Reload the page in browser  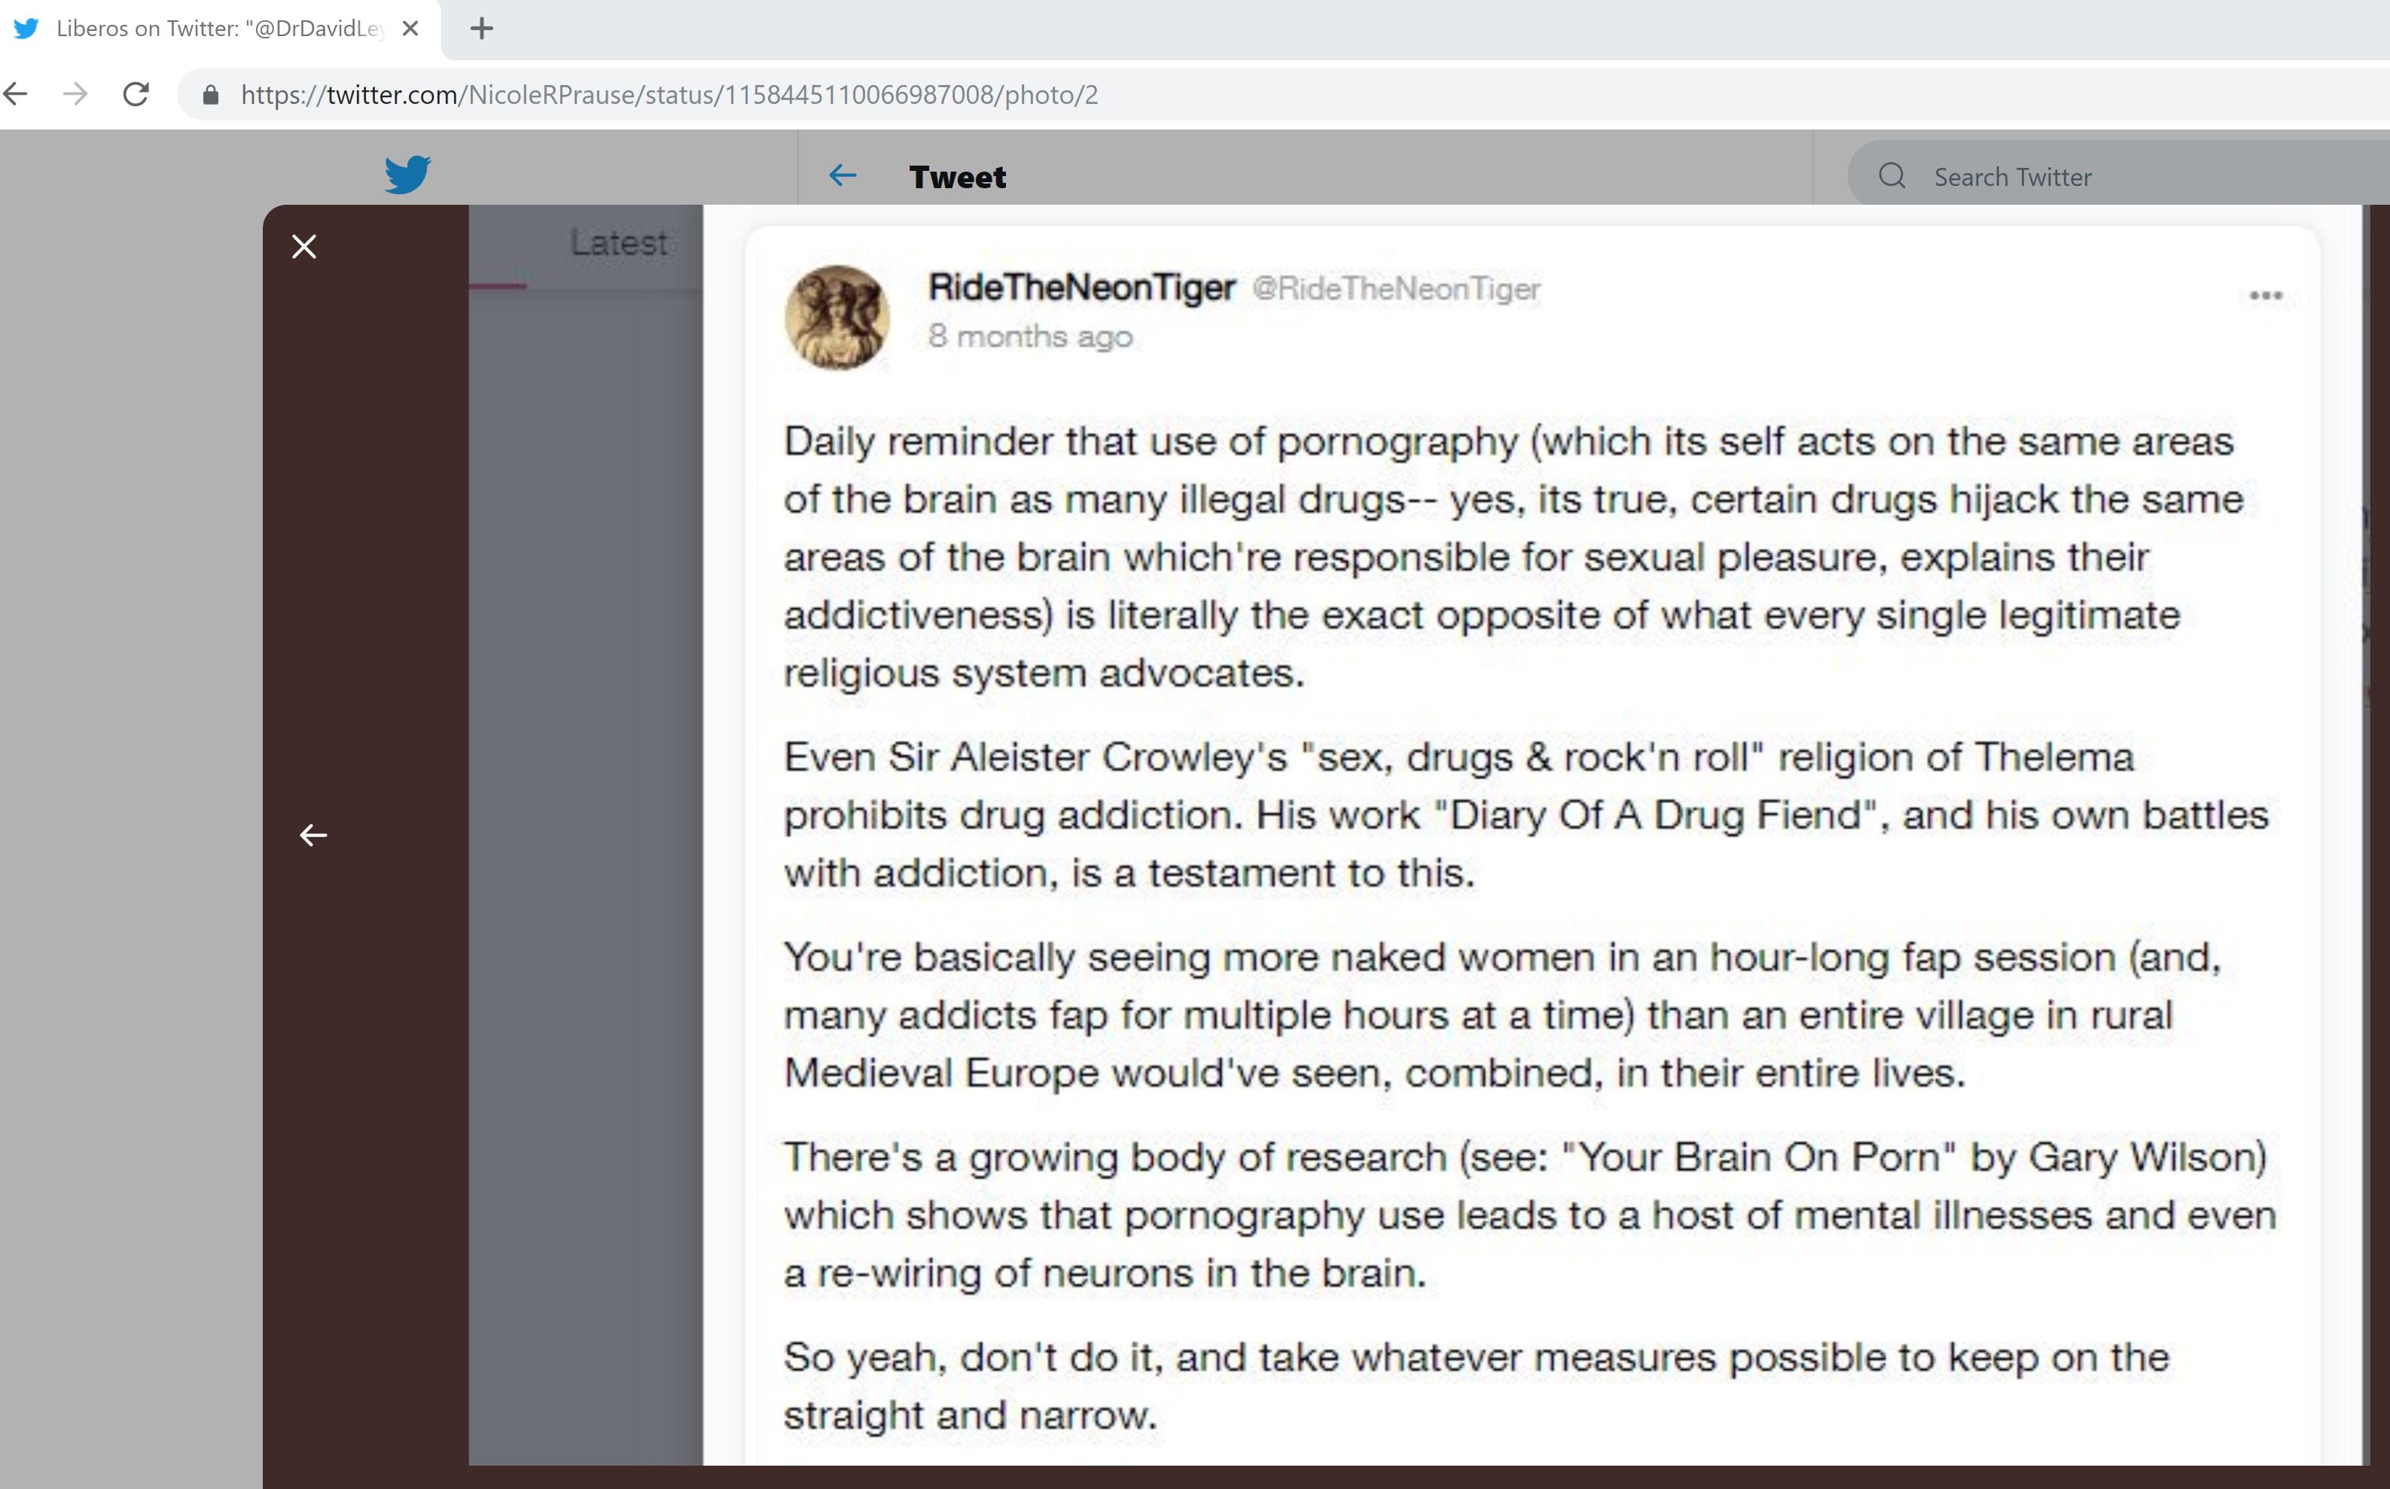click(136, 95)
